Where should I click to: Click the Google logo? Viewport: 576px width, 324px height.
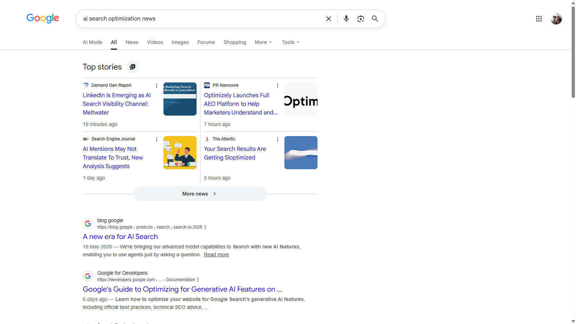coord(42,18)
